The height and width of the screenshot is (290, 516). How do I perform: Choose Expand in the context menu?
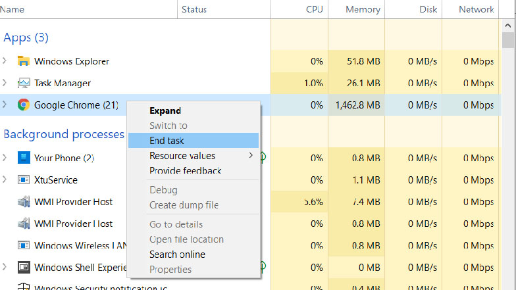[x=193, y=110]
